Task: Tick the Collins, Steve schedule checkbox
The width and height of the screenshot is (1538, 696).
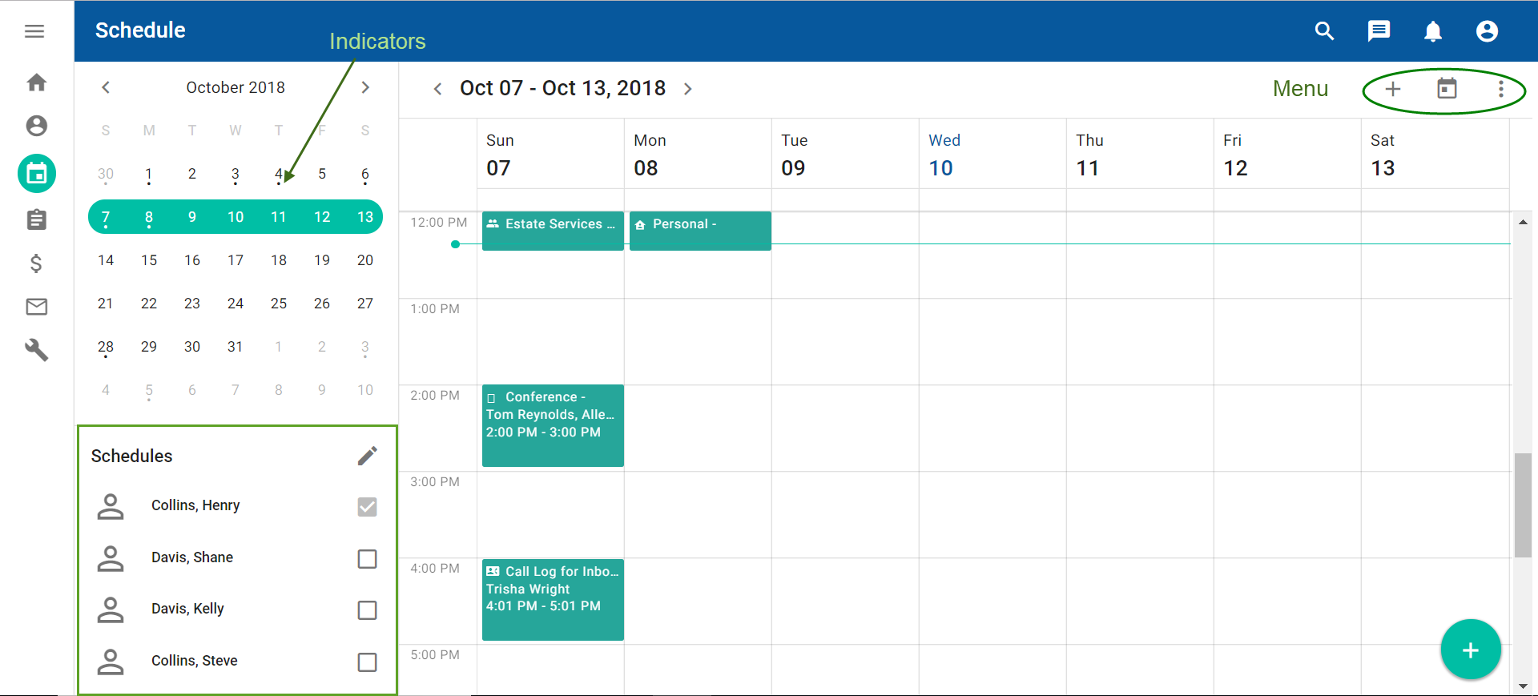Action: coord(367,662)
